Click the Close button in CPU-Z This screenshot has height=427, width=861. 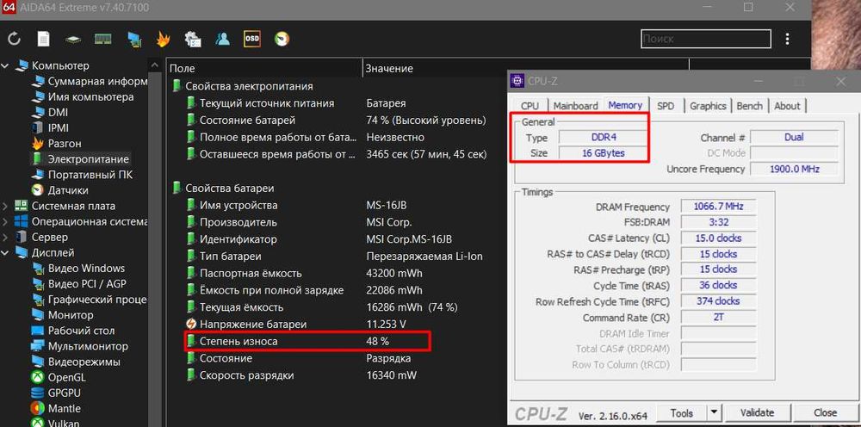pos(826,412)
